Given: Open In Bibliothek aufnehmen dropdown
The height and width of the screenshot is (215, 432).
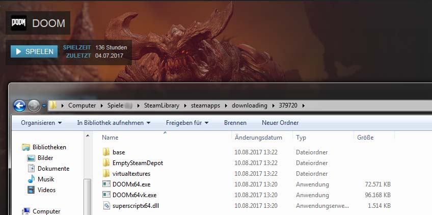Looking at the screenshot, I should (x=114, y=123).
